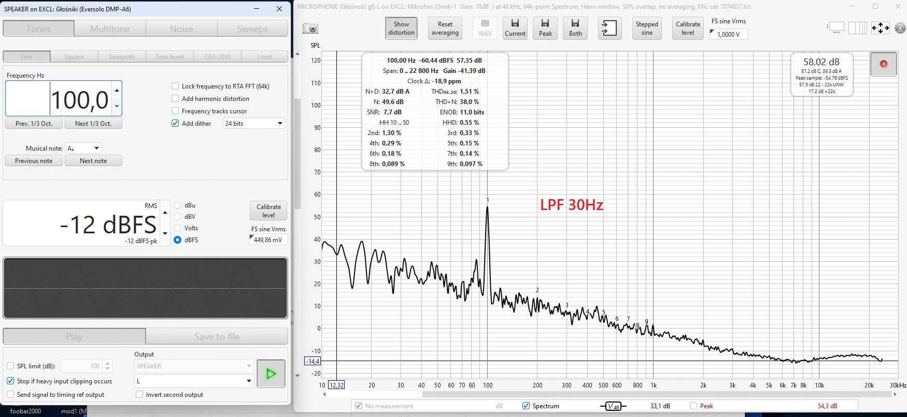
Task: Uncheck the Add dither checkbox
Action: (175, 124)
